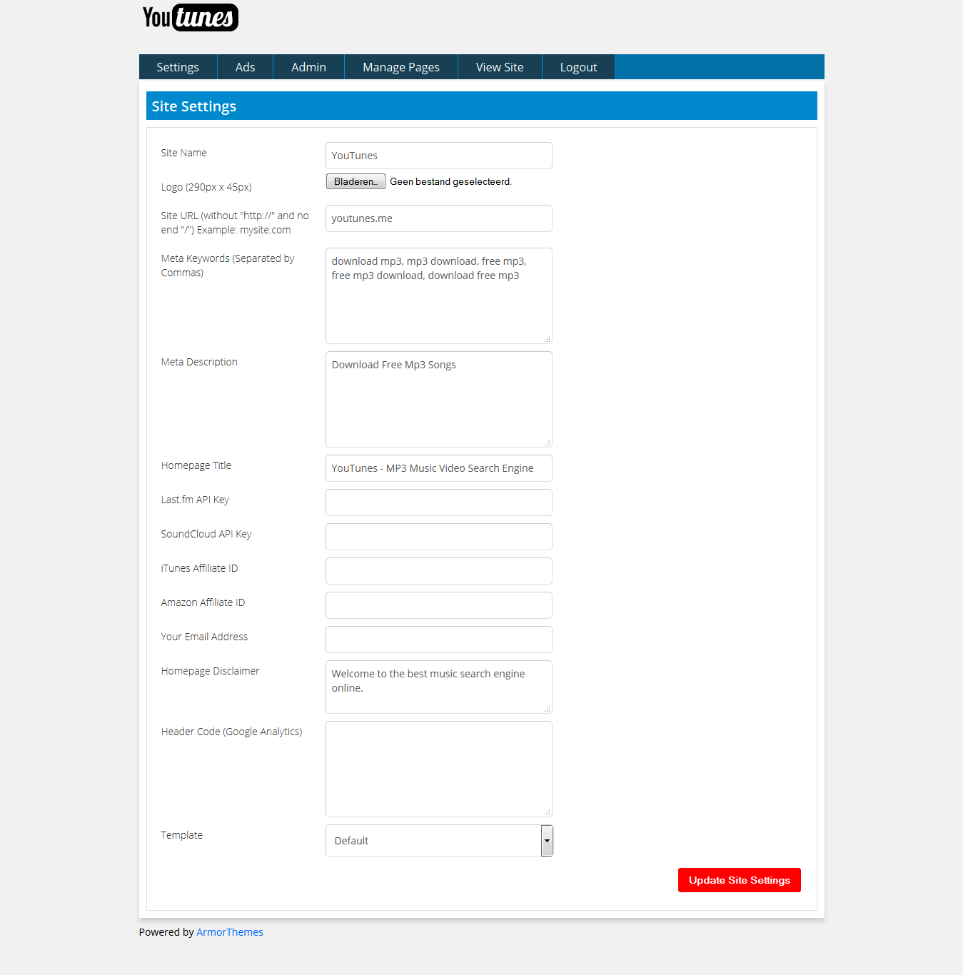
Task: Open the Settings menu tab
Action: [178, 67]
